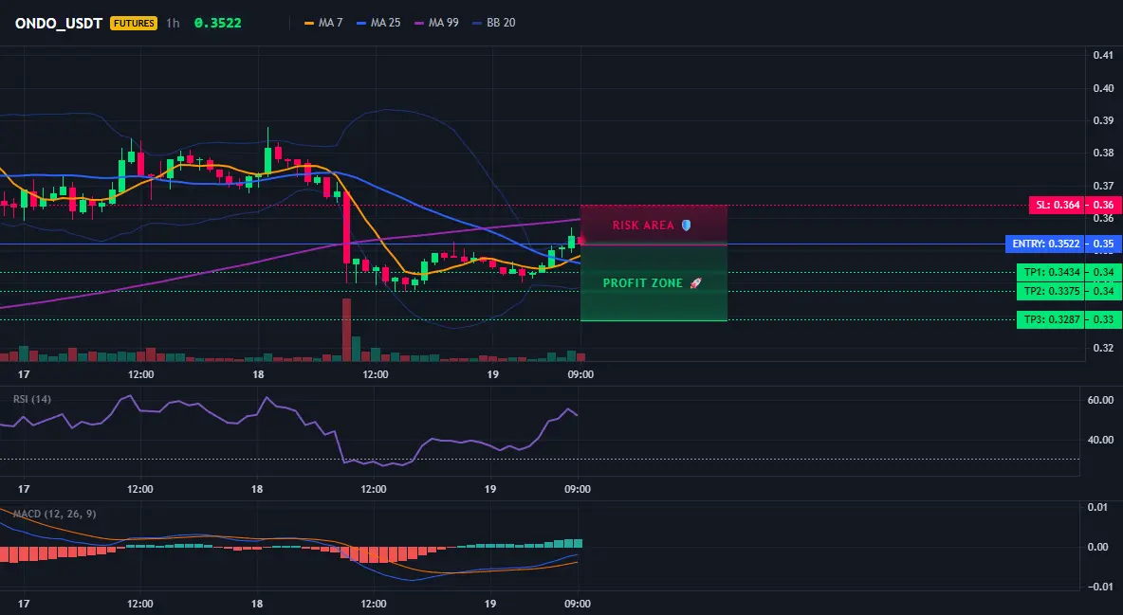
Task: Click the 0.01 MACD axis value
Action: 1098,508
